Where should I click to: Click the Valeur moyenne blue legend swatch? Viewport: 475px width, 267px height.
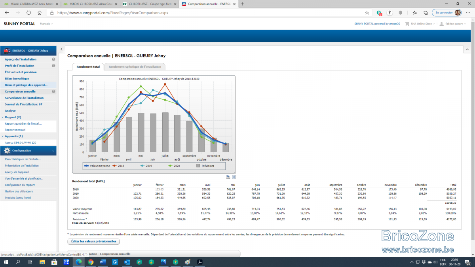pos(86,166)
